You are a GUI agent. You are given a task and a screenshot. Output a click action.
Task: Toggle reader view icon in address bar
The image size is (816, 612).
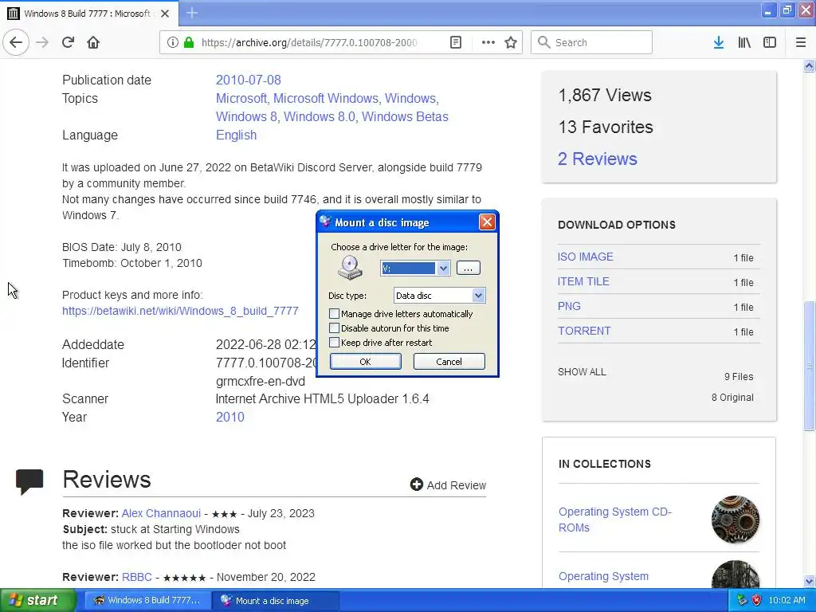(455, 42)
